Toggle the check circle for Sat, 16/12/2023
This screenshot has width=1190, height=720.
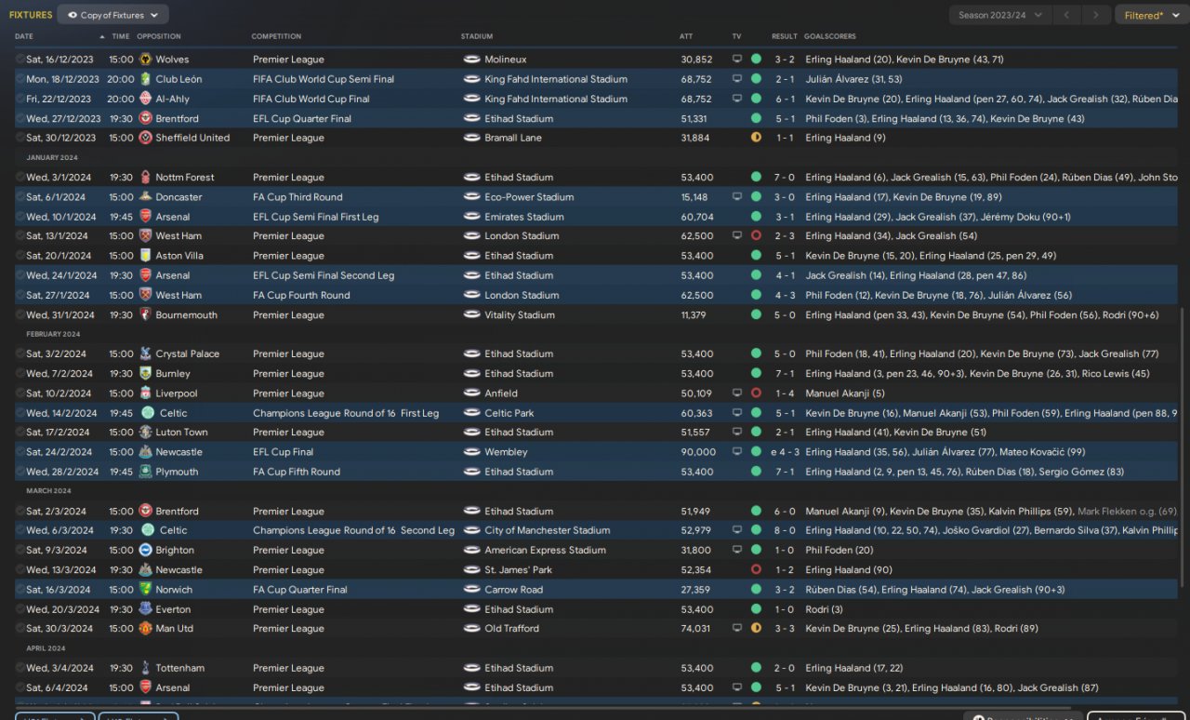[20, 60]
